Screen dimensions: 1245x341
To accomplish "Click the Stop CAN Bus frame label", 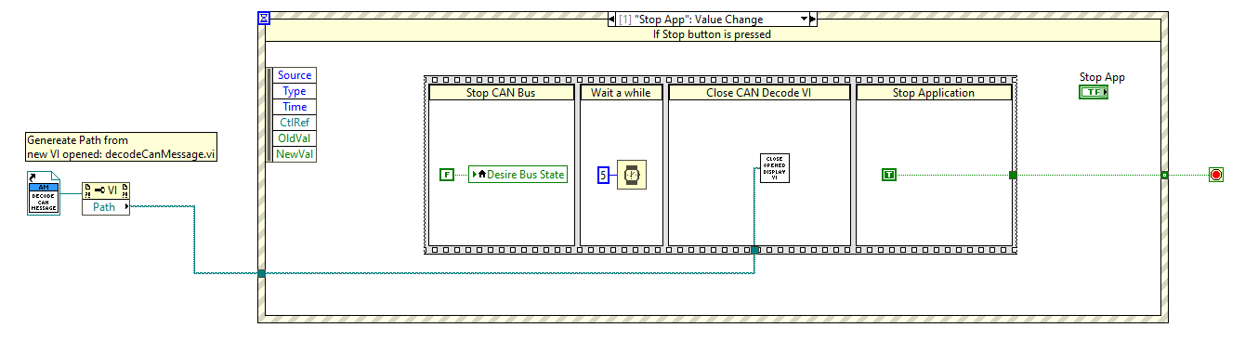I will coord(501,93).
